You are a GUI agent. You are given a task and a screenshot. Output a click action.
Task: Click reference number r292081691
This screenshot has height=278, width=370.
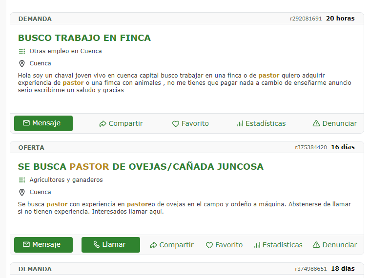[306, 19]
